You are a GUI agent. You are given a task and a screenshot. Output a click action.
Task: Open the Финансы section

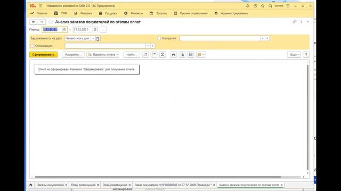pyautogui.click(x=134, y=13)
